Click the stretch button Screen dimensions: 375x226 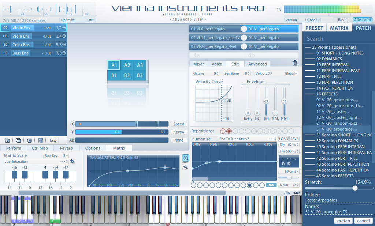pyautogui.click(x=343, y=221)
